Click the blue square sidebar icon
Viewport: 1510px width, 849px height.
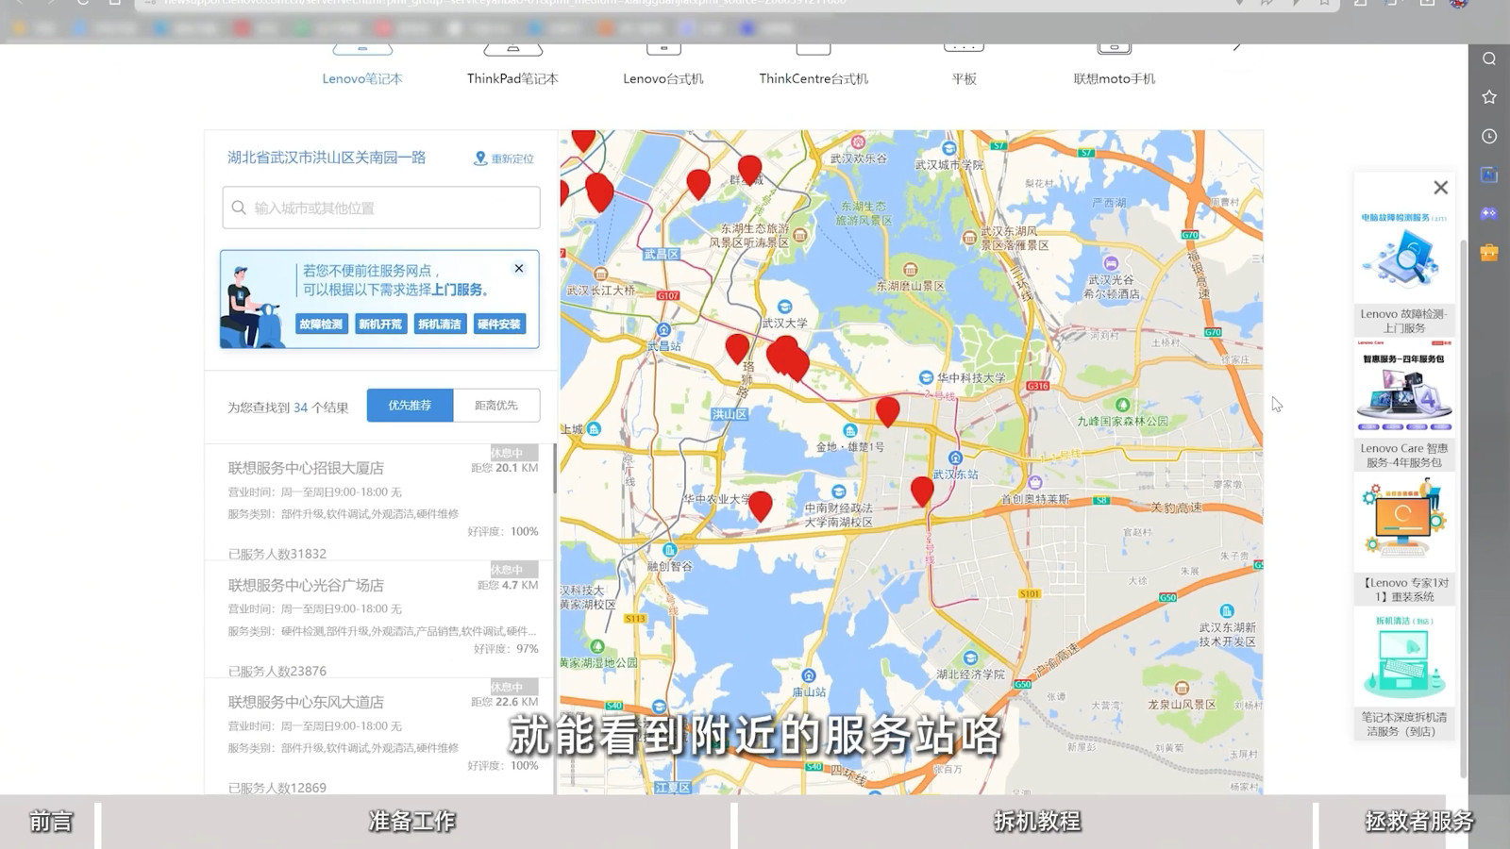tap(1489, 175)
